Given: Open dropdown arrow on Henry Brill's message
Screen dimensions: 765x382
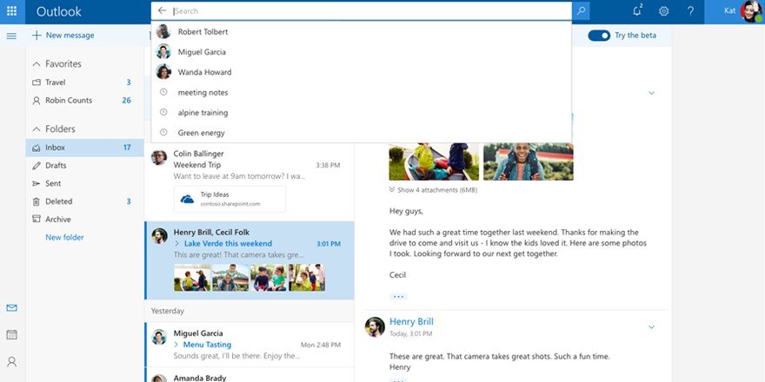Looking at the screenshot, I should [651, 327].
